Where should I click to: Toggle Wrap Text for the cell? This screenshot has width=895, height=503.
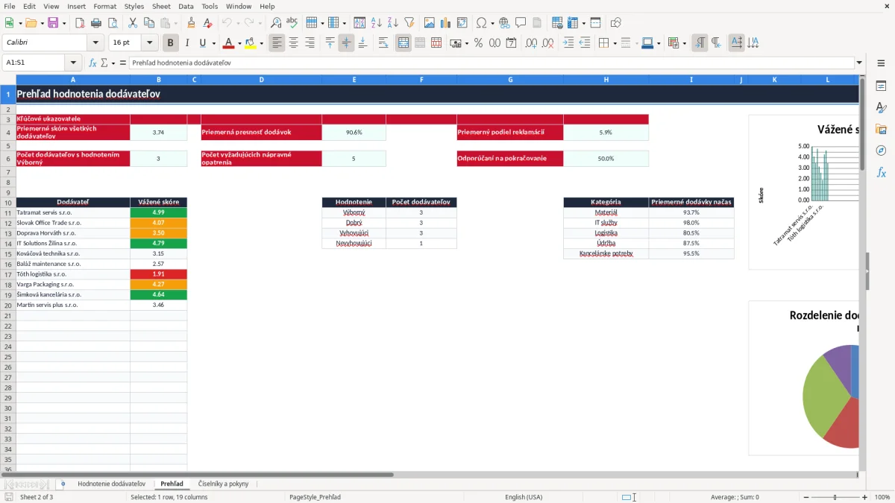[x=383, y=43]
